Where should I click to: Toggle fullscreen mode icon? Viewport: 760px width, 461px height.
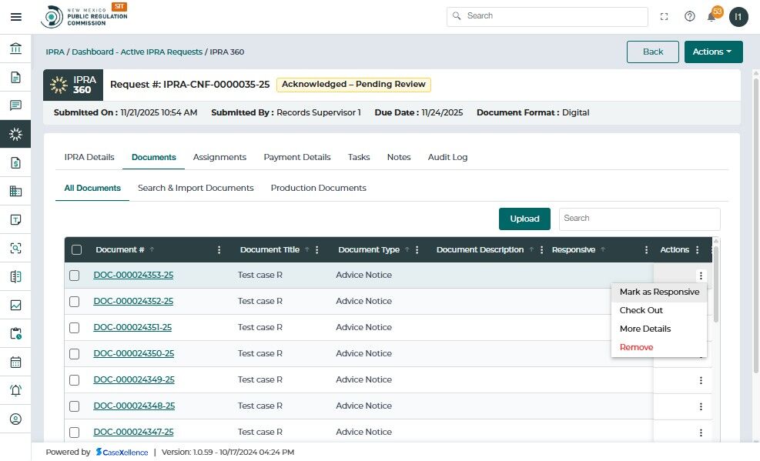(665, 16)
